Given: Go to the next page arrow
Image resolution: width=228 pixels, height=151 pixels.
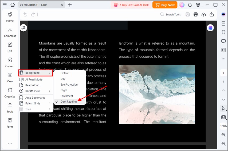Looking at the screenshot, I should click(x=223, y=99).
